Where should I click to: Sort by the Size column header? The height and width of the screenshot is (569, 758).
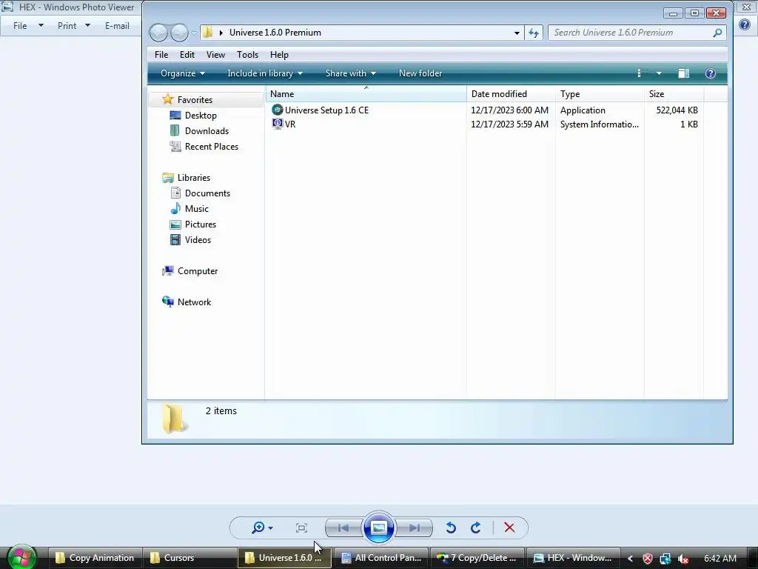[674, 94]
